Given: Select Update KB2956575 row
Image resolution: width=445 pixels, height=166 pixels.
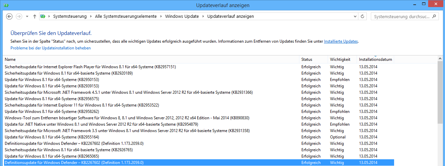Looking at the screenshot, I should point(199,99).
